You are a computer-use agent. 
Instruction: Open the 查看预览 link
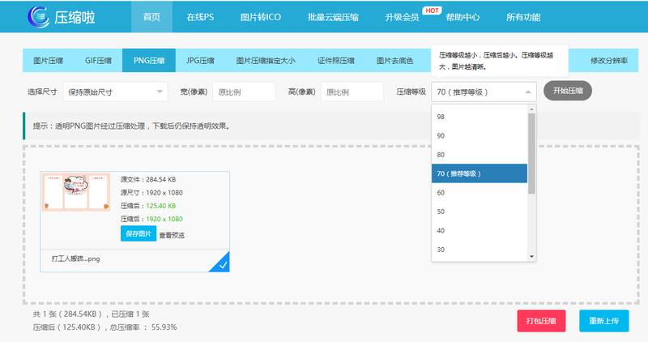(172, 235)
